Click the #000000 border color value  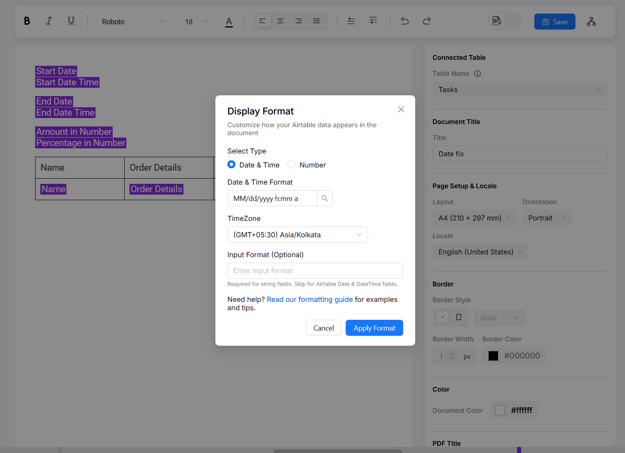(x=522, y=356)
